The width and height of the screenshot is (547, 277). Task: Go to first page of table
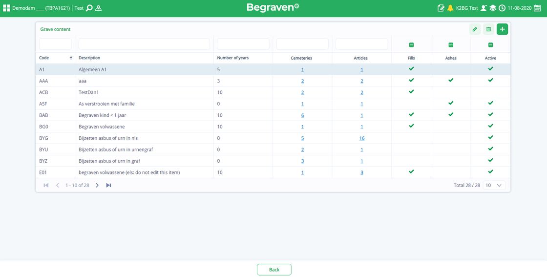tap(46, 185)
